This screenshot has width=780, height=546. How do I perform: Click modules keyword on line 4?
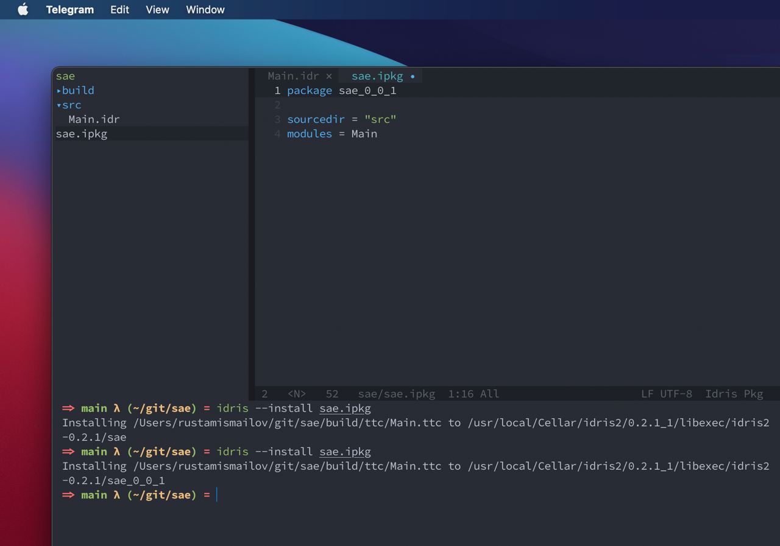click(x=310, y=134)
